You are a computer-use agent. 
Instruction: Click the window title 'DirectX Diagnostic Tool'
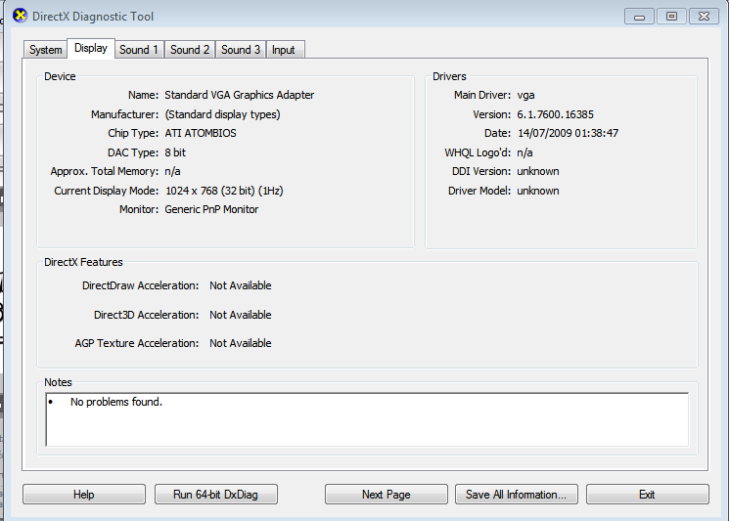pyautogui.click(x=93, y=17)
